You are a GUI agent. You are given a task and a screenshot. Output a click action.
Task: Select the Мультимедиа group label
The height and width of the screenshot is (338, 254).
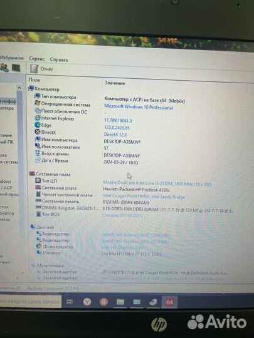(50, 265)
